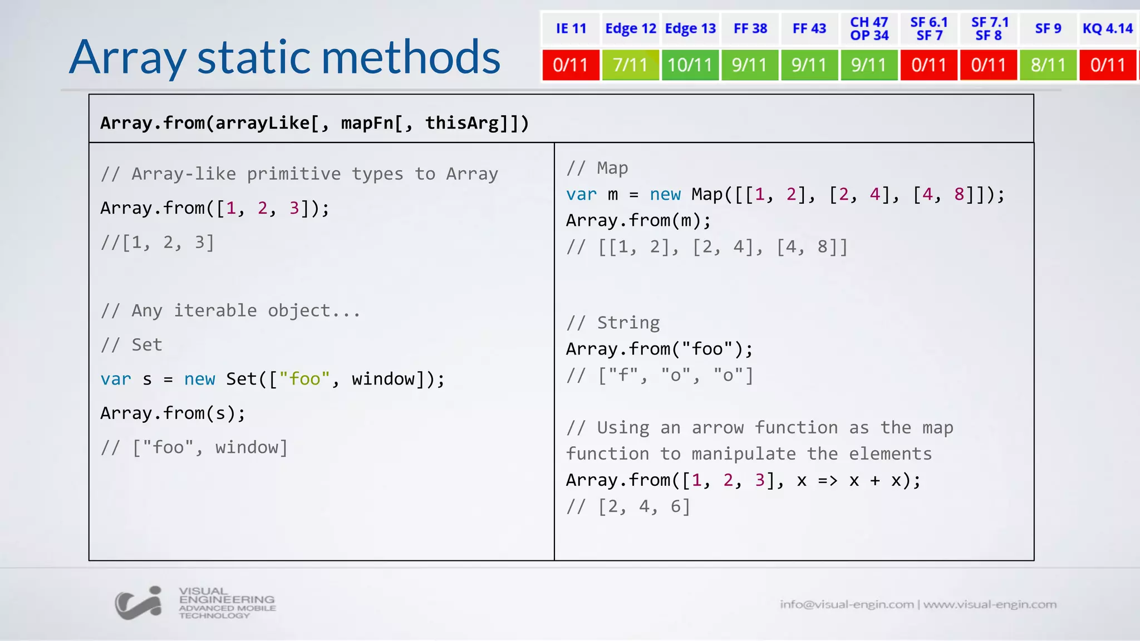This screenshot has width=1140, height=641.
Task: Click the 8/11 score under SF 9
Action: pyautogui.click(x=1048, y=65)
